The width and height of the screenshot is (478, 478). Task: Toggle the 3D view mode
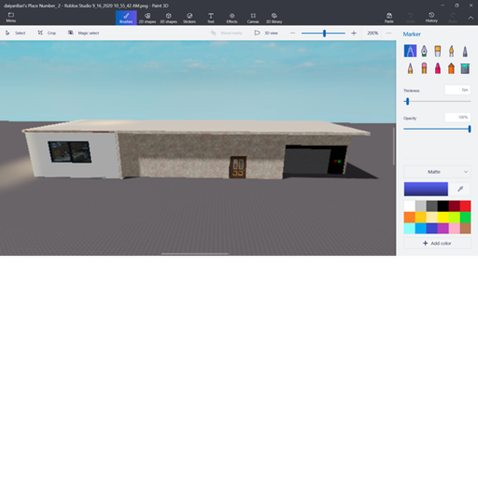tap(266, 33)
